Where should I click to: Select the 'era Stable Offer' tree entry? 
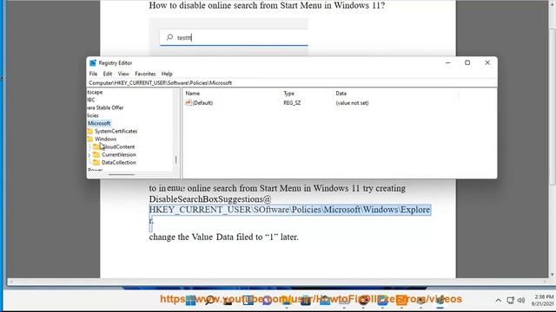tap(105, 107)
